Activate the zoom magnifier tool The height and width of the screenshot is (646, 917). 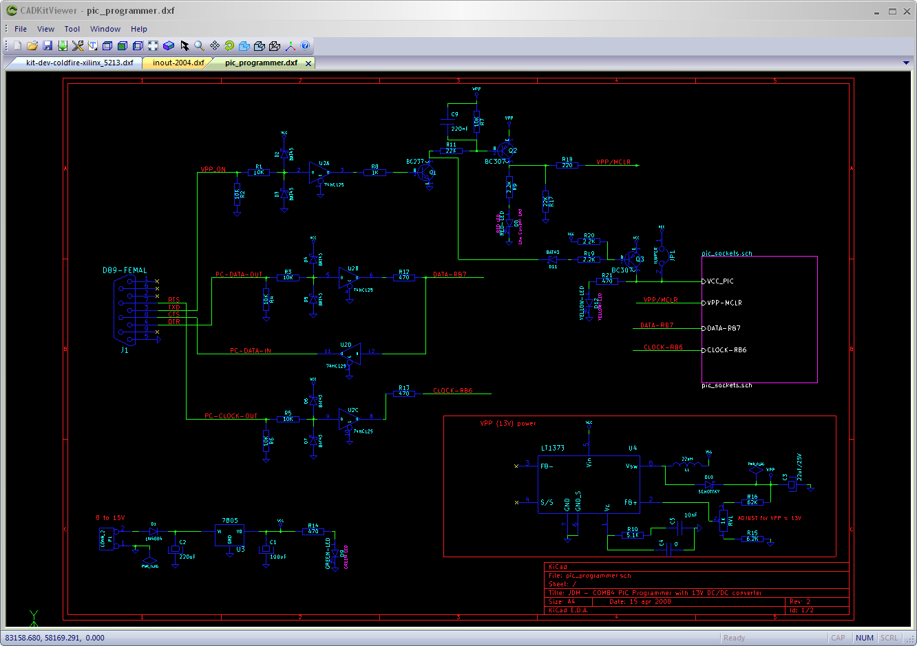point(198,45)
